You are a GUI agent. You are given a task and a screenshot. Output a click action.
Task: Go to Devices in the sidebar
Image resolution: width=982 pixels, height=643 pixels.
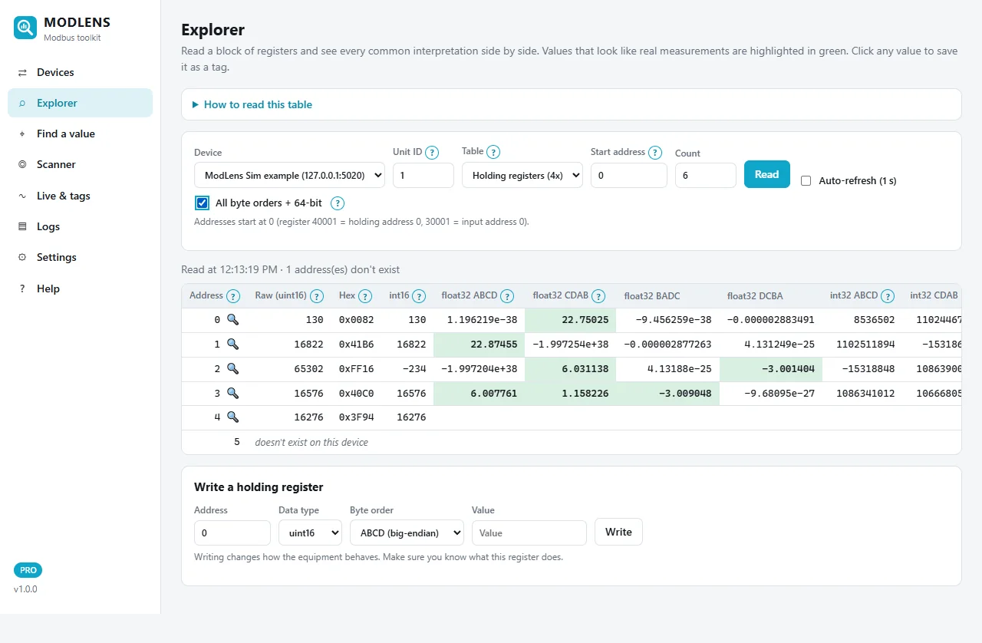click(80, 72)
